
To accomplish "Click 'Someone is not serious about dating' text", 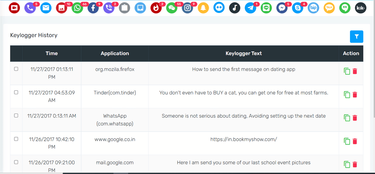I will (204, 116).
